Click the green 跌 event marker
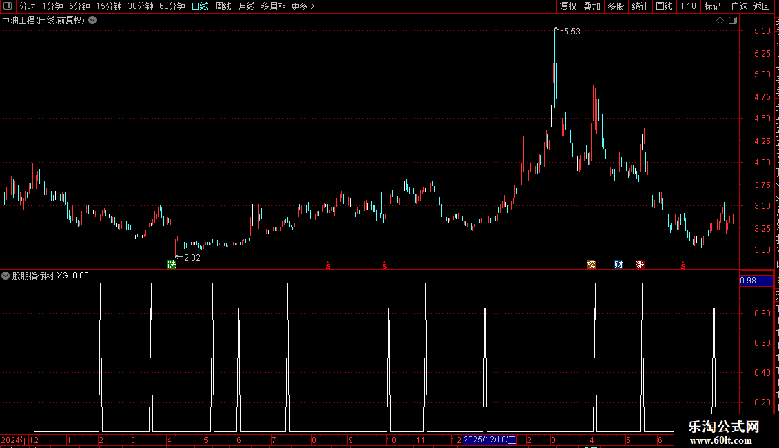The height and width of the screenshot is (448, 779). 172,264
